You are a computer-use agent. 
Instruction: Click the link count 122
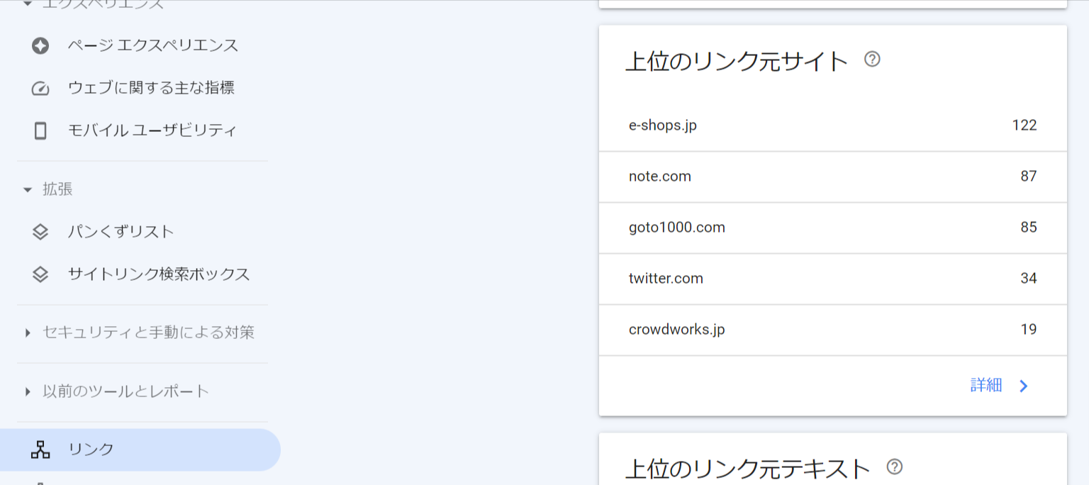click(x=1024, y=126)
